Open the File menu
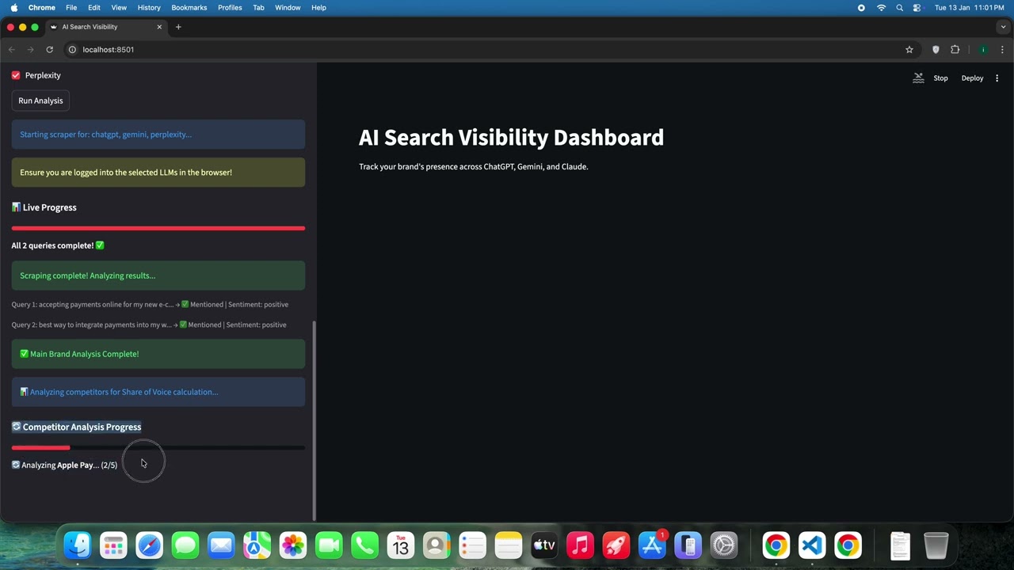The height and width of the screenshot is (570, 1014). pyautogui.click(x=71, y=7)
